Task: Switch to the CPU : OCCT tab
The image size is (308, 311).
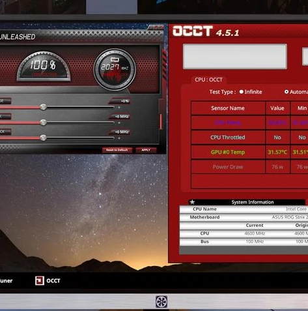Action: click(x=208, y=80)
